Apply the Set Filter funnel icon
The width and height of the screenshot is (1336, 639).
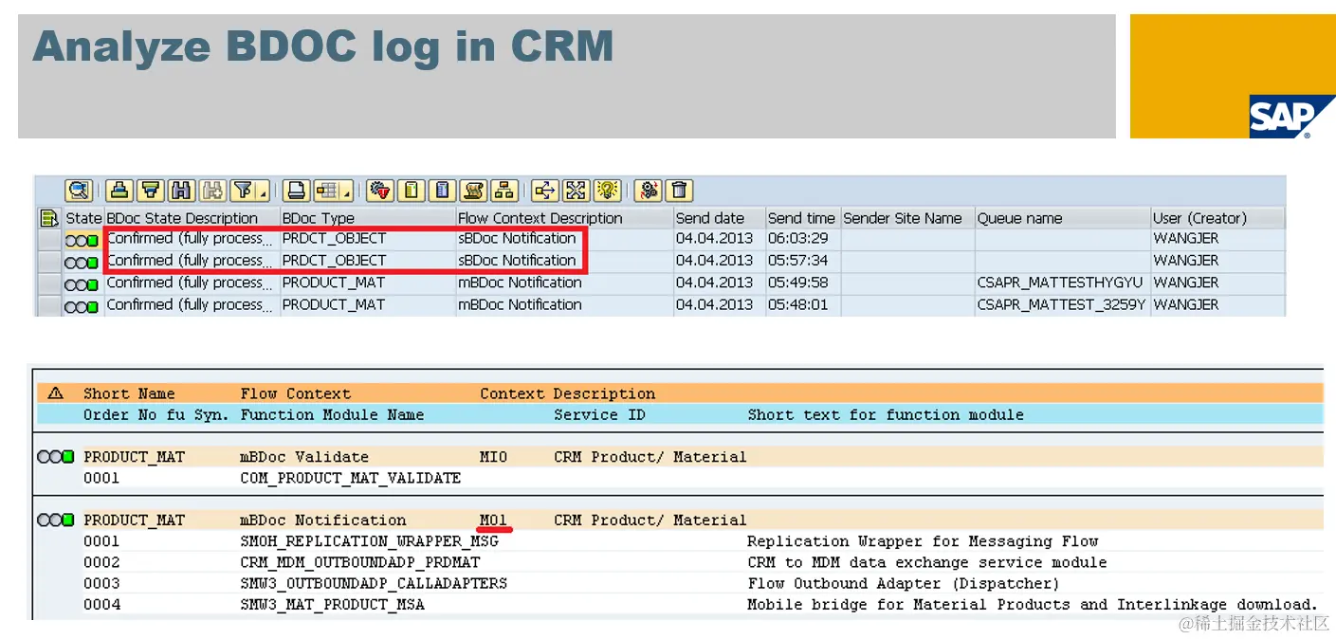pos(243,191)
